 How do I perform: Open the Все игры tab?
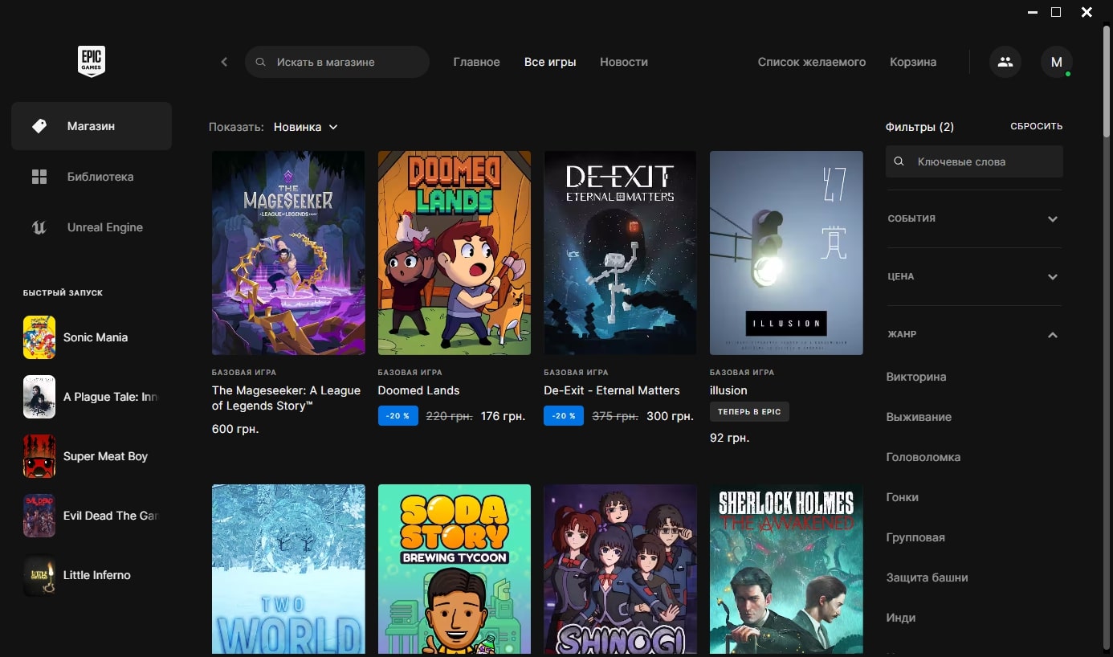click(x=550, y=62)
